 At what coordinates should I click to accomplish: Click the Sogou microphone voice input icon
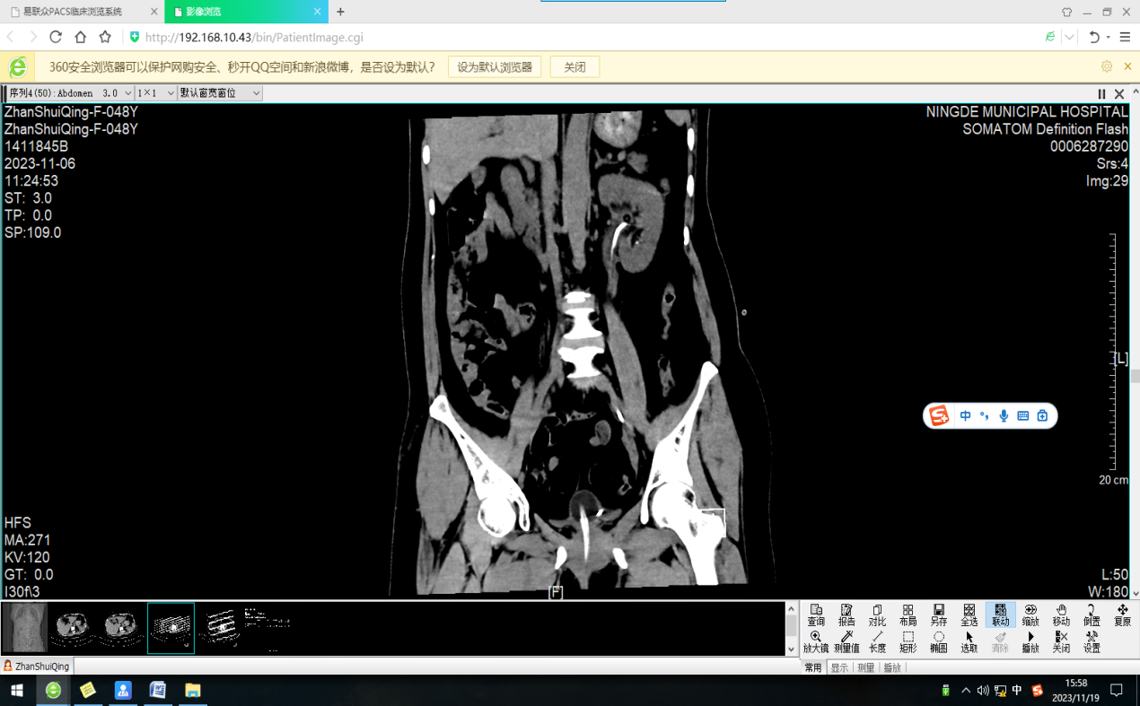click(x=1004, y=415)
